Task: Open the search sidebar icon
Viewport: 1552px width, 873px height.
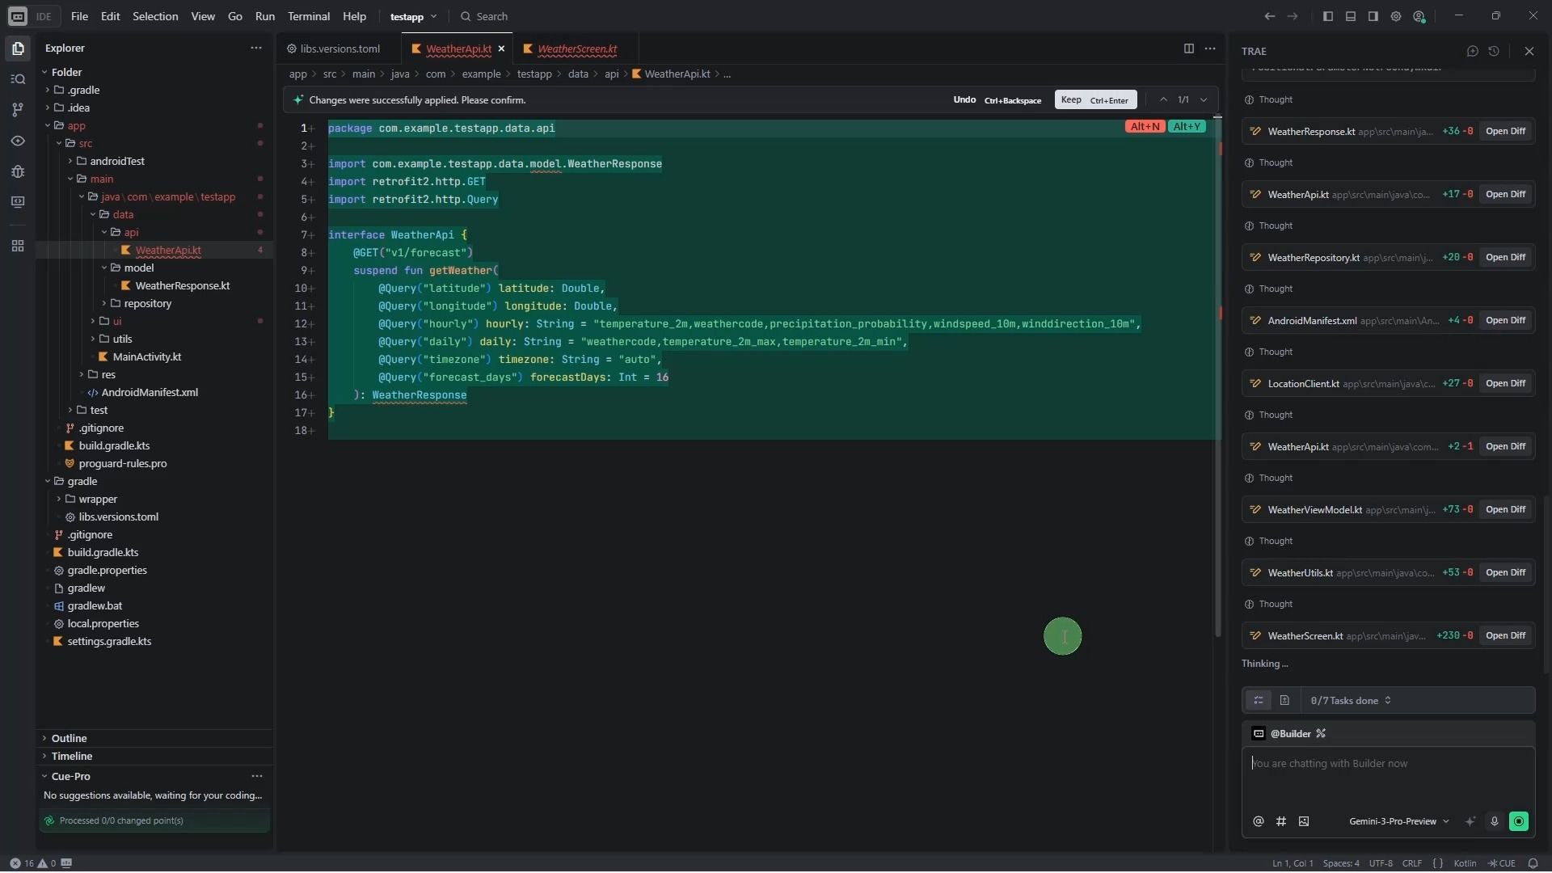Action: click(18, 79)
